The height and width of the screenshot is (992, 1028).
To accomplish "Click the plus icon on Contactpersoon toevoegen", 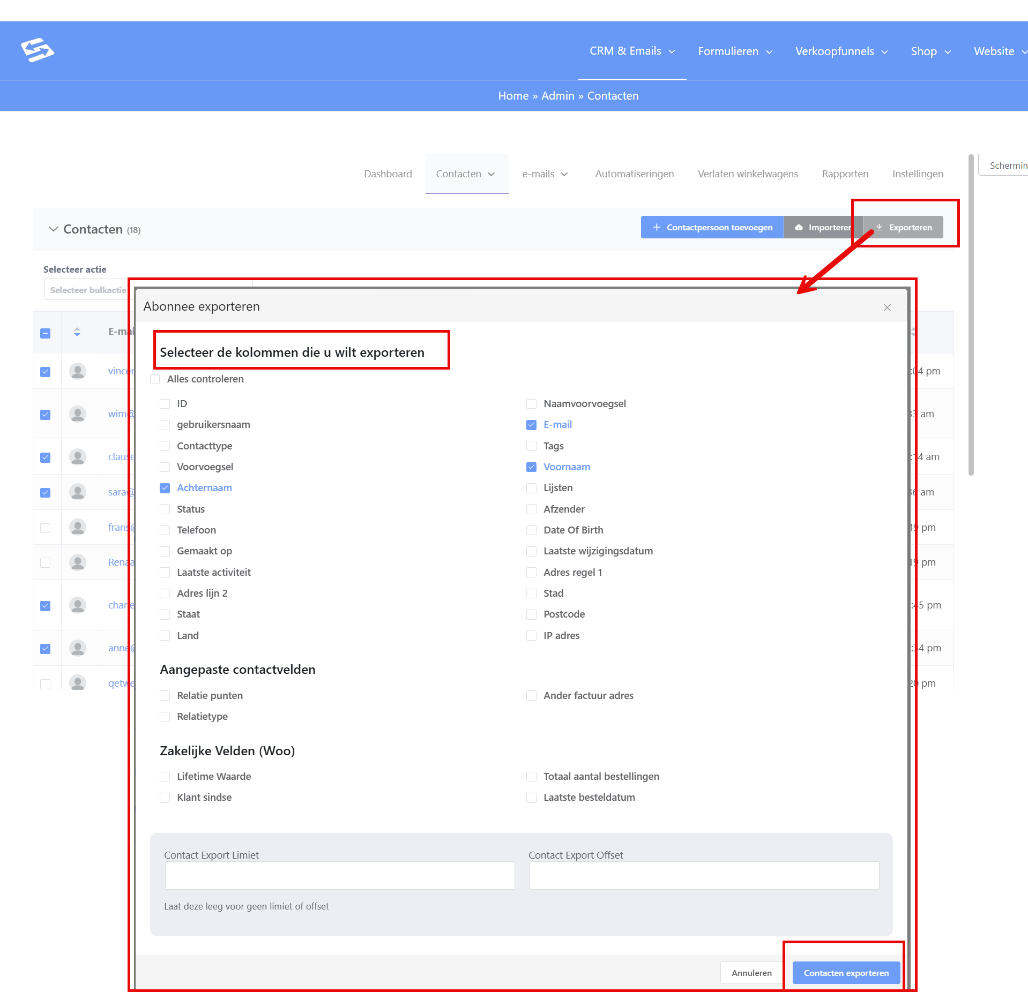I will (x=657, y=227).
